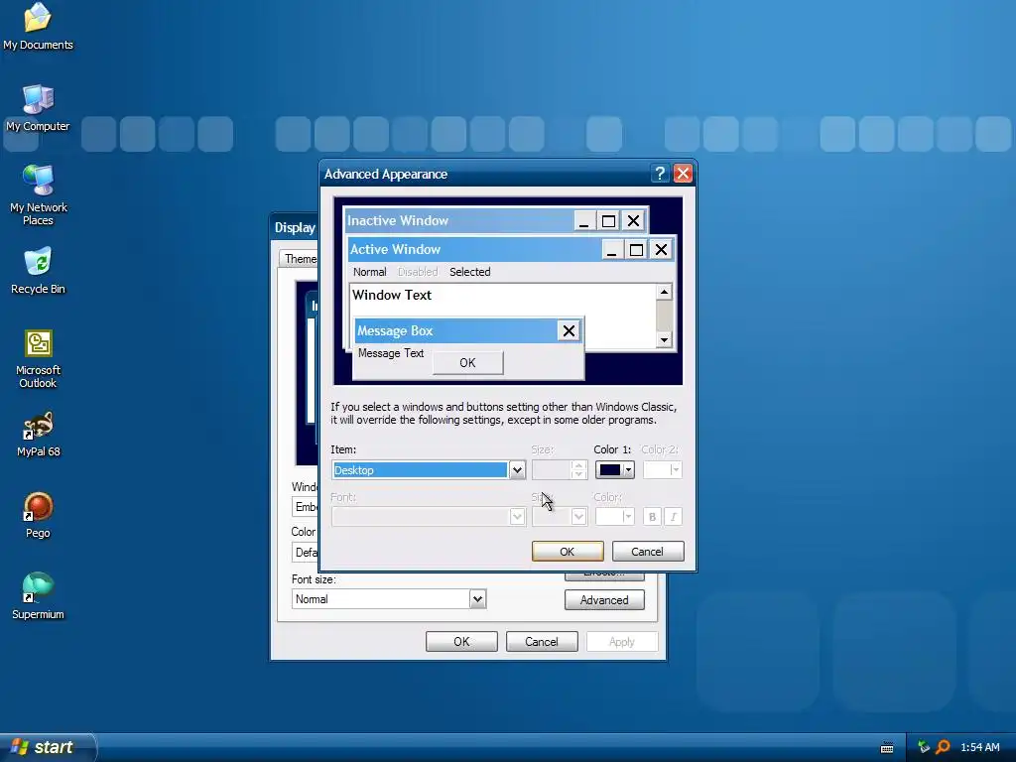Click preview scrollbar up arrow

(x=664, y=293)
